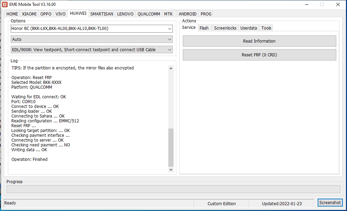
Task: Take a capture with the Screenshot button
Action: coord(330,203)
